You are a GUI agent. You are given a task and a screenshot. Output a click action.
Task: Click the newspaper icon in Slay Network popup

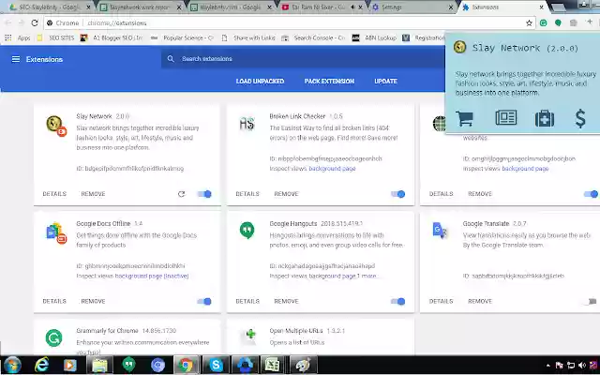[x=506, y=118]
